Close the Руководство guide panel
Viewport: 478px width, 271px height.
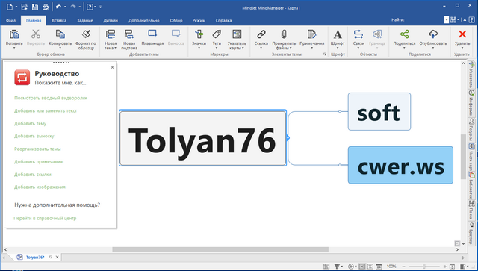point(112,67)
